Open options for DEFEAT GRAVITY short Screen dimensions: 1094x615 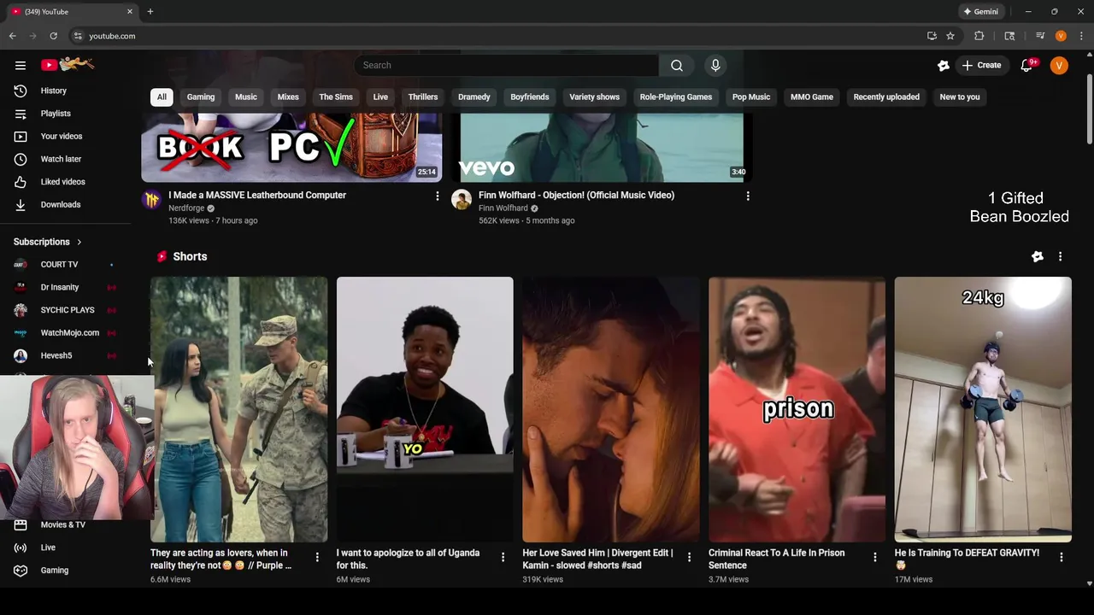[1061, 557]
